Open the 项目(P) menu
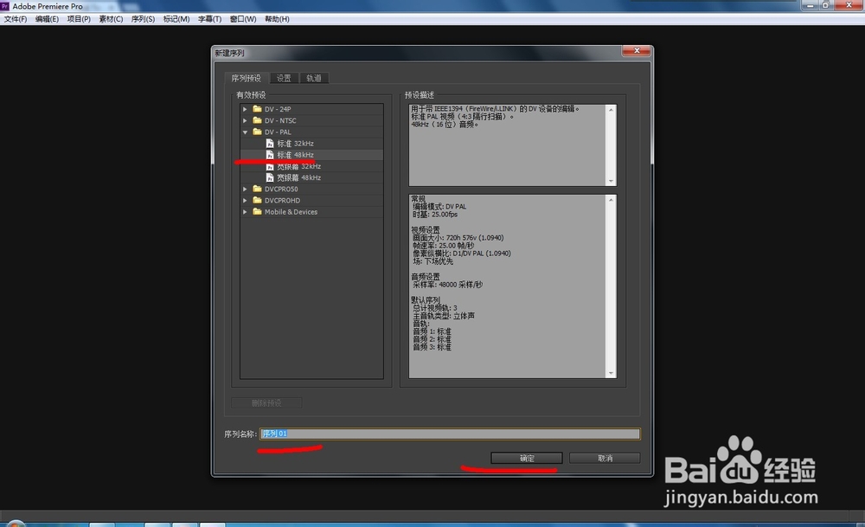The height and width of the screenshot is (527, 865). click(x=79, y=19)
